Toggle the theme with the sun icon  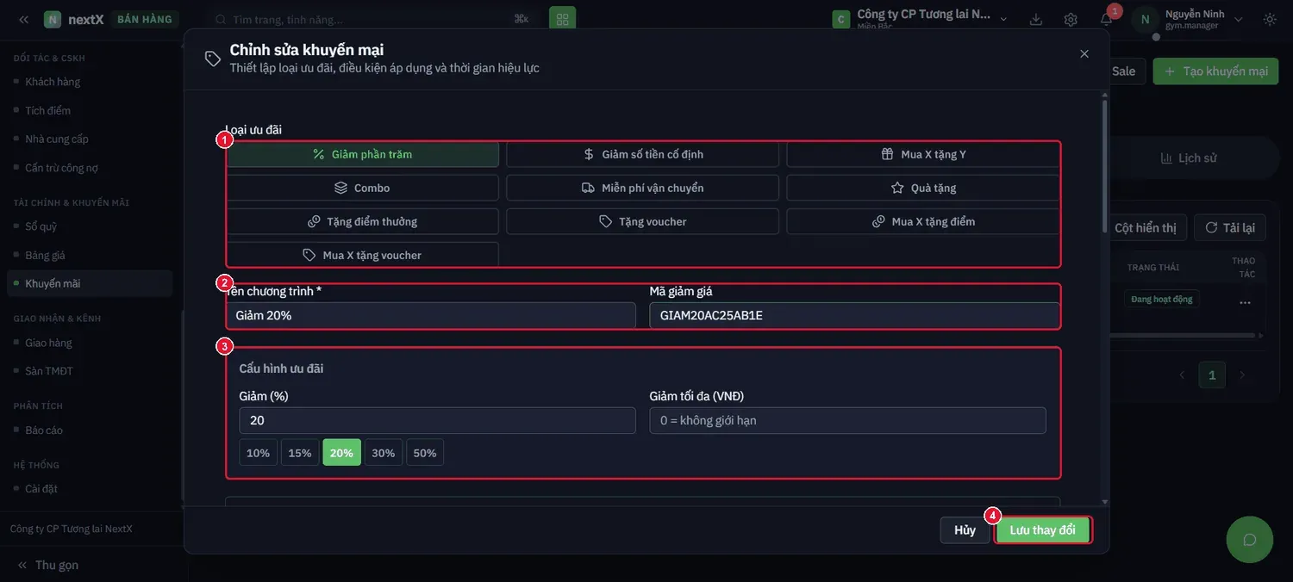click(1270, 19)
